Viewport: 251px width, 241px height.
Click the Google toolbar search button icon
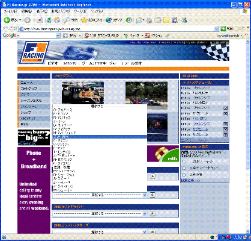tap(65, 36)
